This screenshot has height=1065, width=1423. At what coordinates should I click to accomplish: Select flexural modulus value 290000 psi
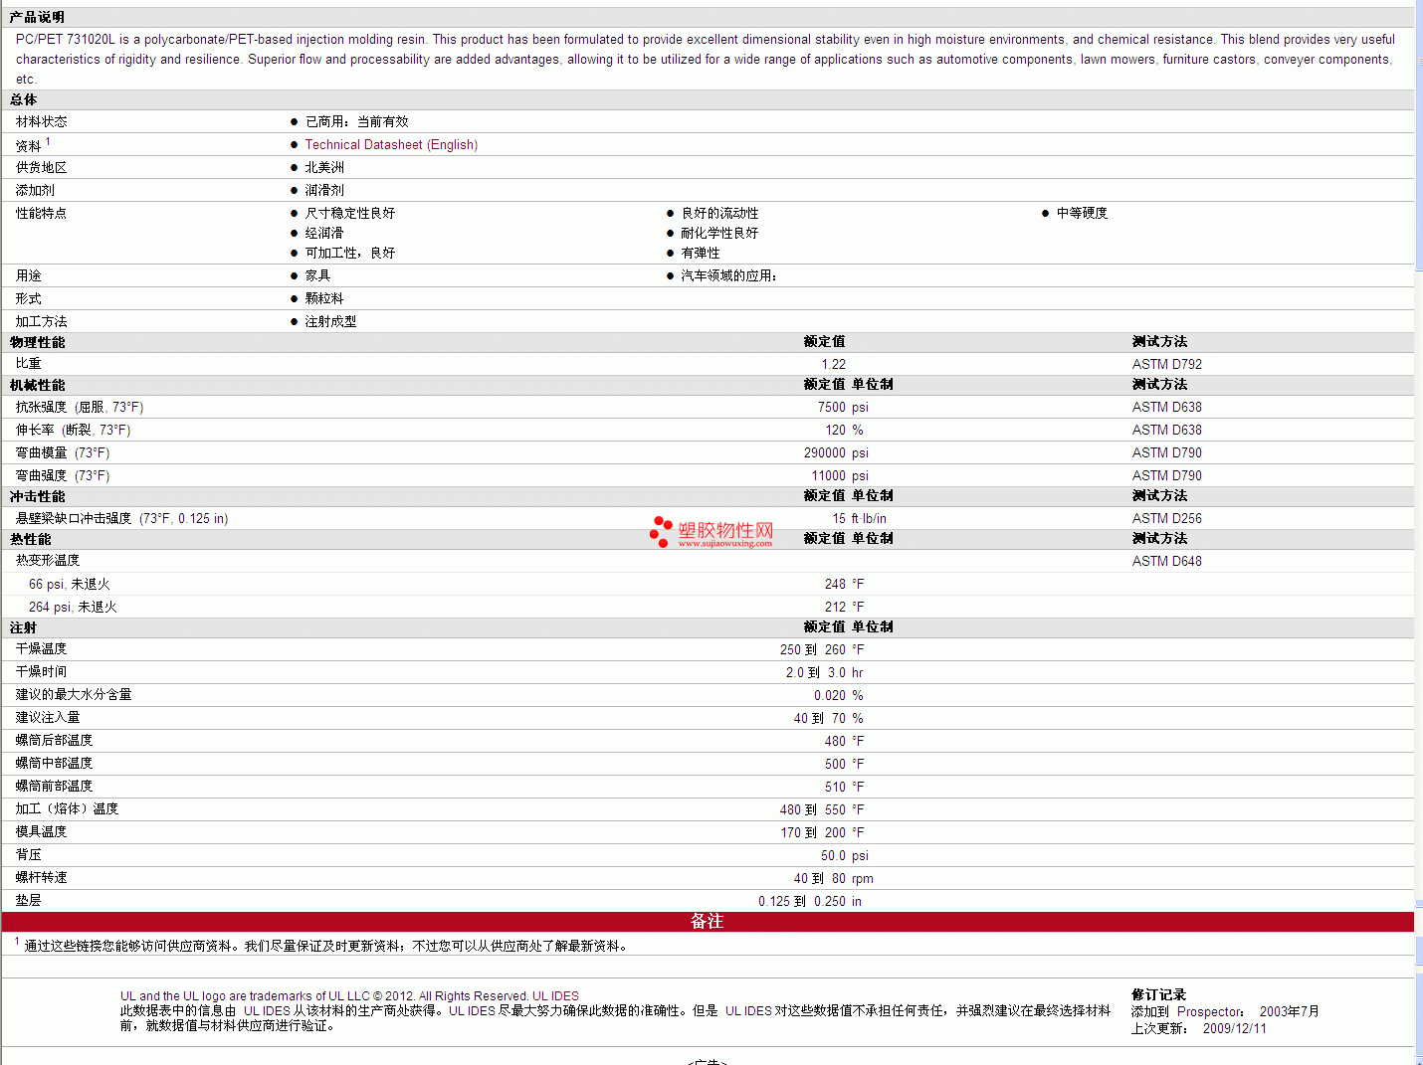[x=836, y=452]
